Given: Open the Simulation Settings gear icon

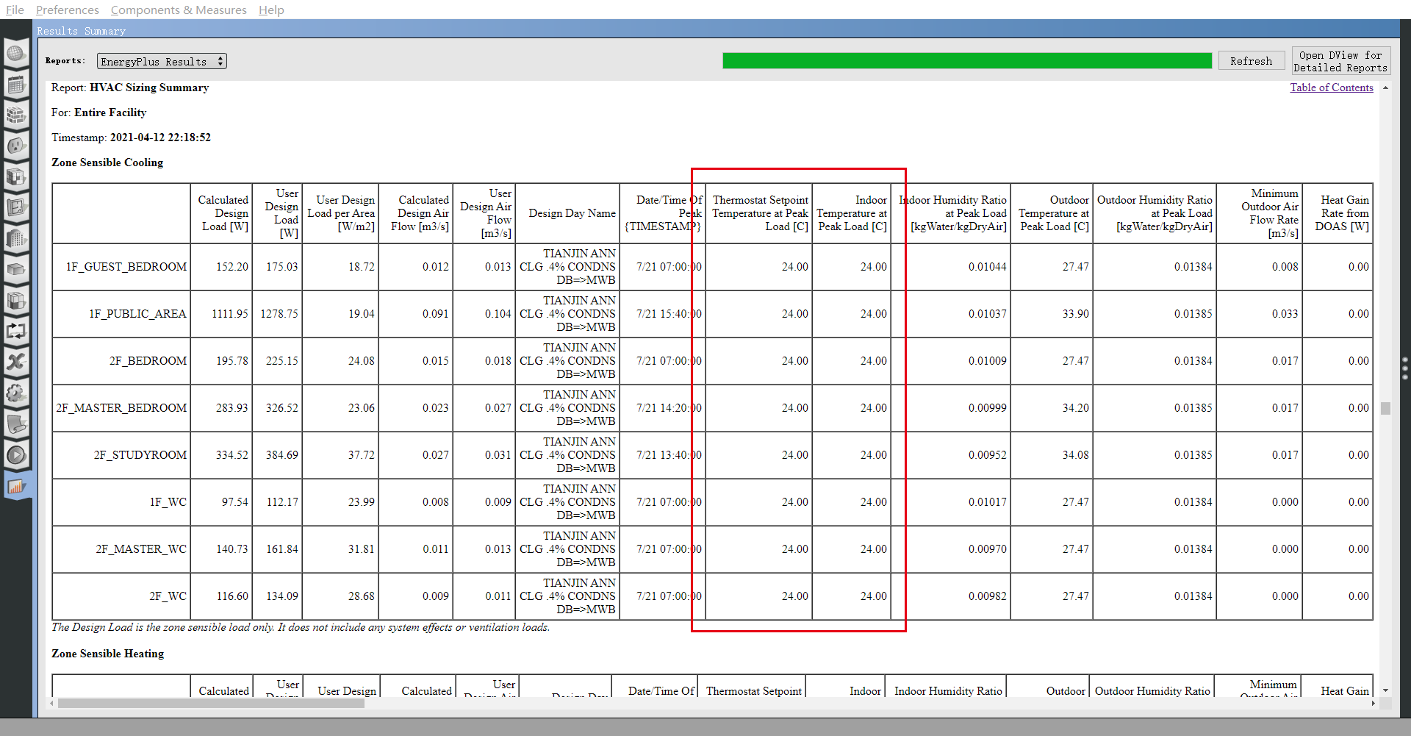Looking at the screenshot, I should coord(16,393).
